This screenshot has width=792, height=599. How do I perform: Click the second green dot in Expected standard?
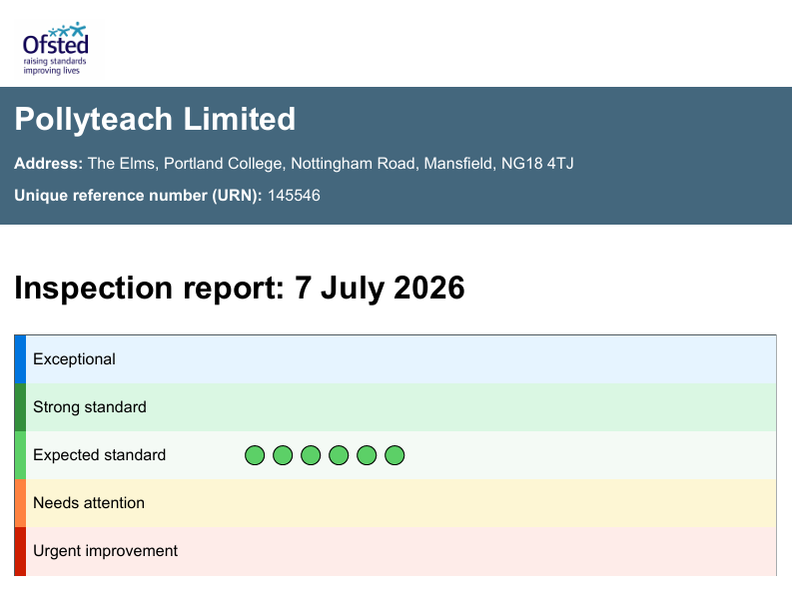tap(283, 455)
